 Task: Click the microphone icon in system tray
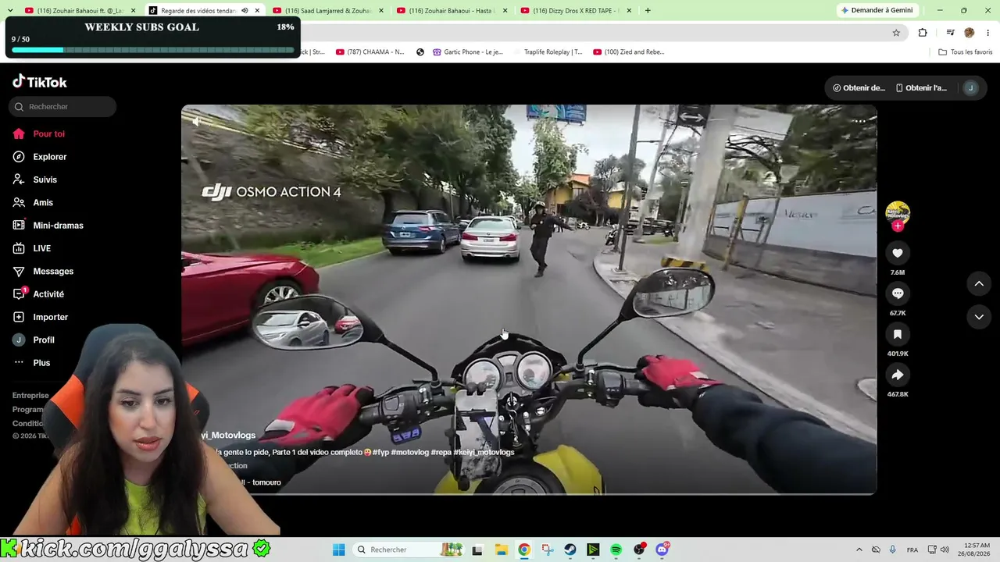892,550
